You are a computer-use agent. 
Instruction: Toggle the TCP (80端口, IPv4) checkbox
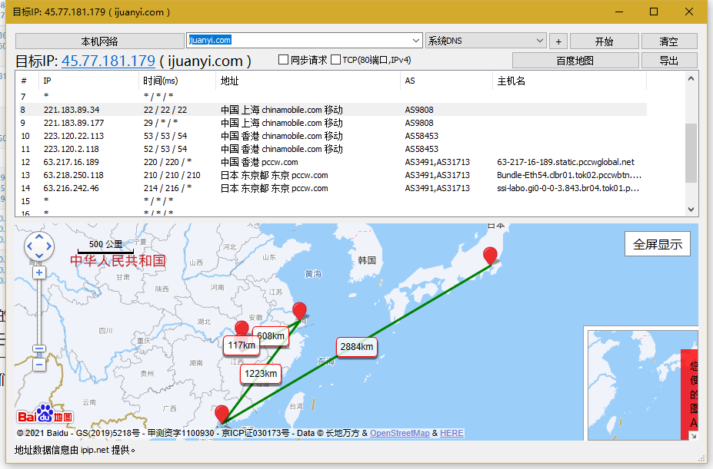coord(335,60)
